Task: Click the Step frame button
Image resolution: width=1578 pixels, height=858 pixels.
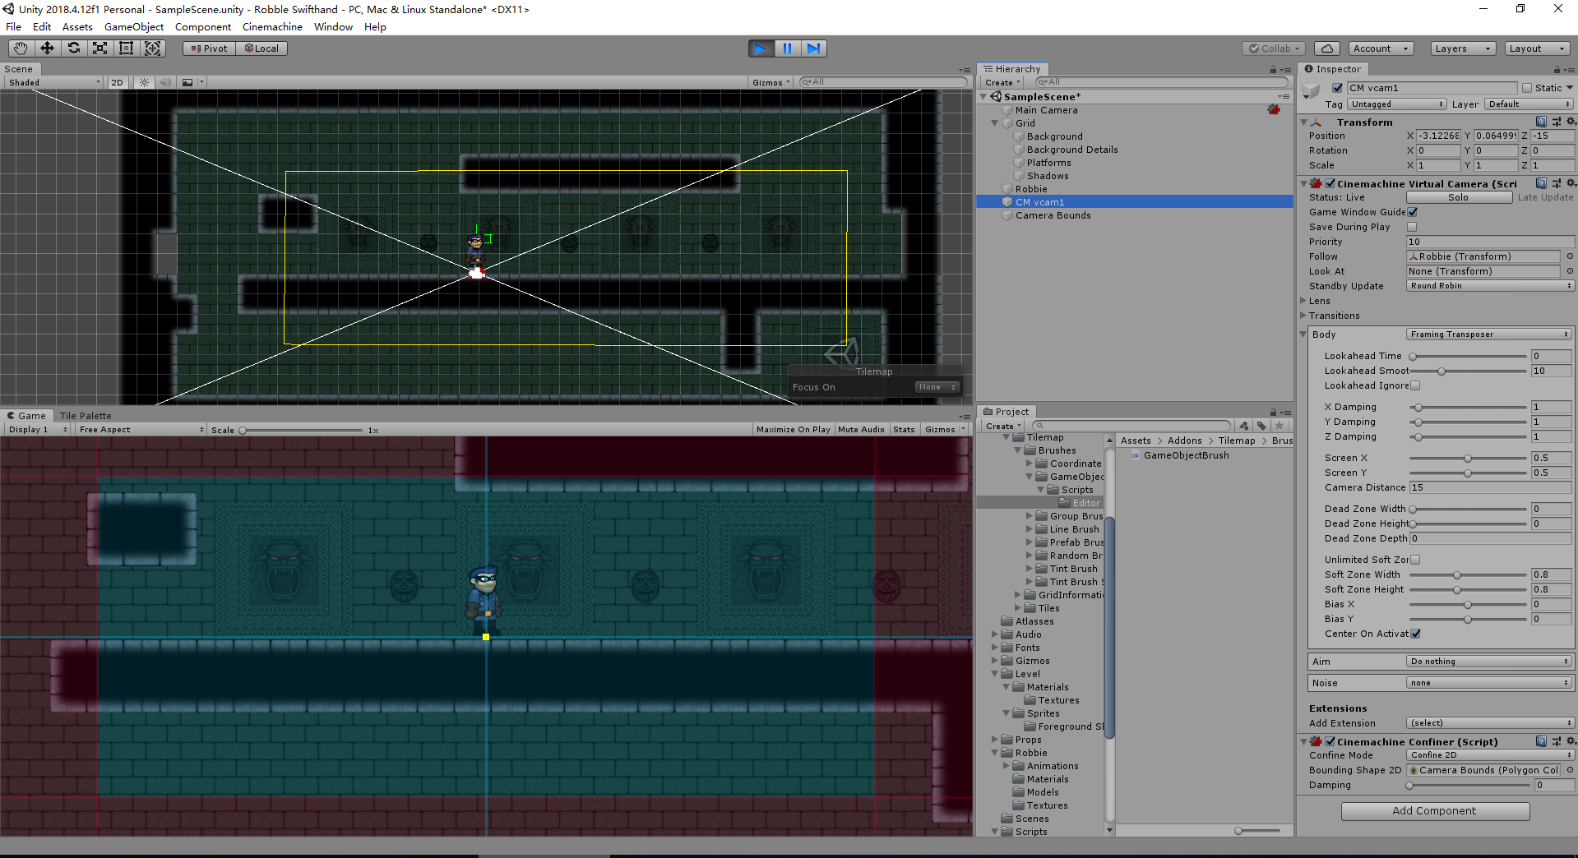Action: click(813, 48)
